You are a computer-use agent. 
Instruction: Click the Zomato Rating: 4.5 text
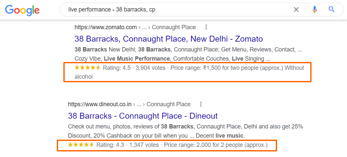tap(117, 68)
